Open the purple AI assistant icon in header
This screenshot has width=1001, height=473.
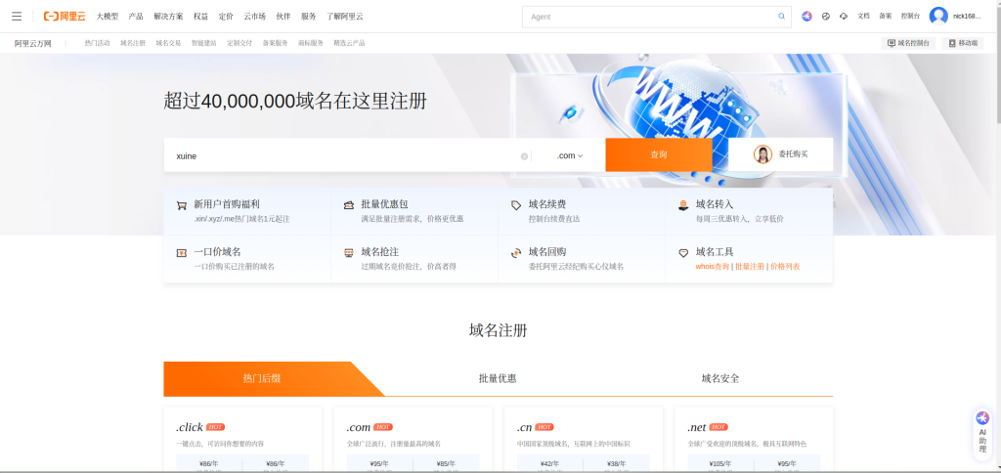(x=806, y=17)
